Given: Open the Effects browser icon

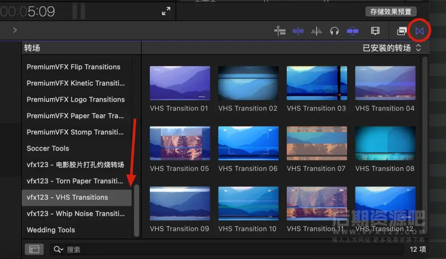Looking at the screenshot, I should 402,31.
